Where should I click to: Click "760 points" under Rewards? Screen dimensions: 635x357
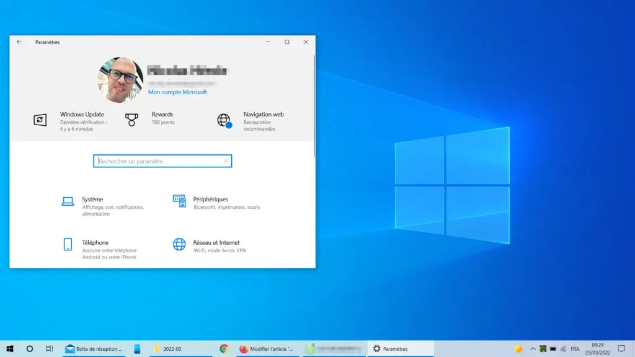163,122
